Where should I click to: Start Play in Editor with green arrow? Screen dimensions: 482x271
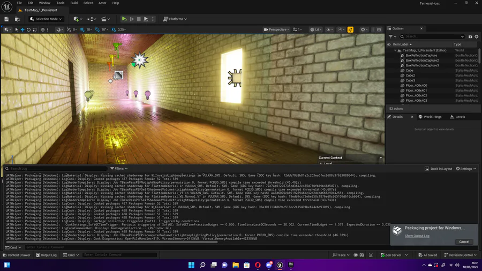click(x=124, y=19)
